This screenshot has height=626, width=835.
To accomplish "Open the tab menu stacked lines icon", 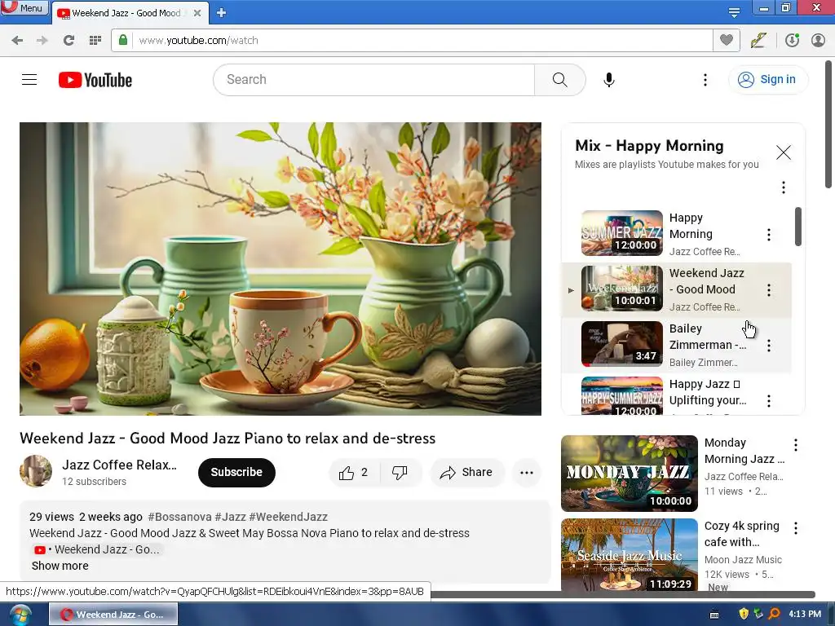I will (734, 12).
